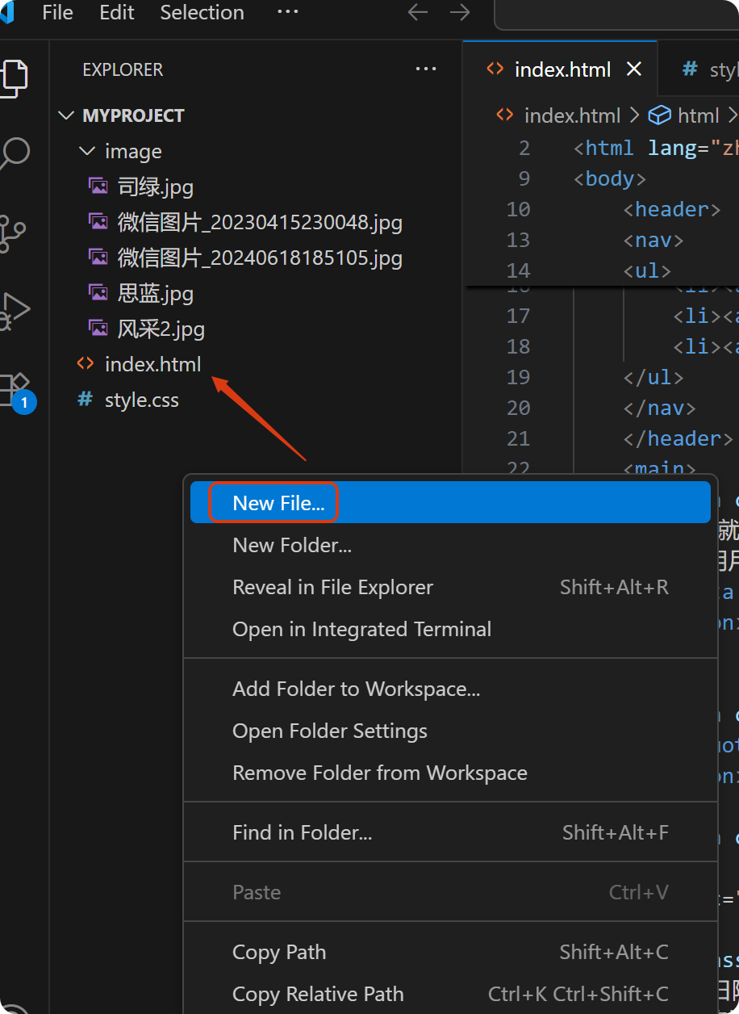The width and height of the screenshot is (739, 1014).
Task: Open the Explorer activity bar icon
Action: click(15, 78)
